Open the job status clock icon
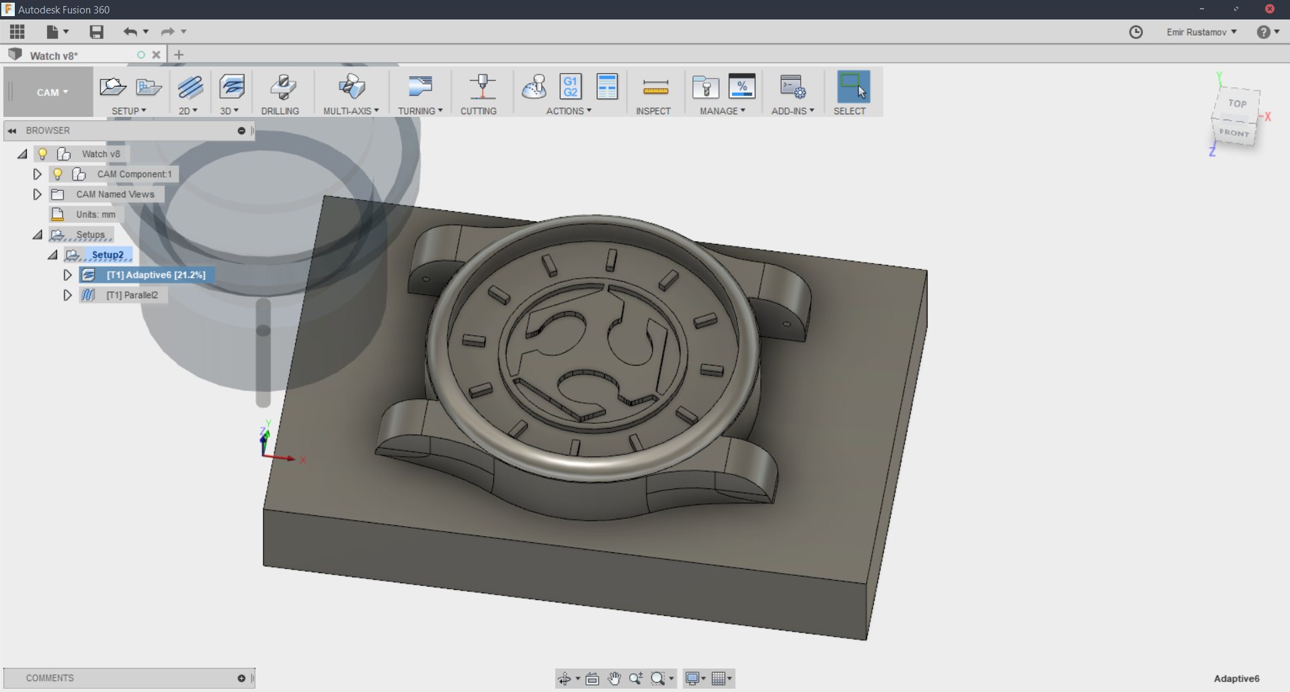This screenshot has height=692, width=1290. tap(1136, 32)
